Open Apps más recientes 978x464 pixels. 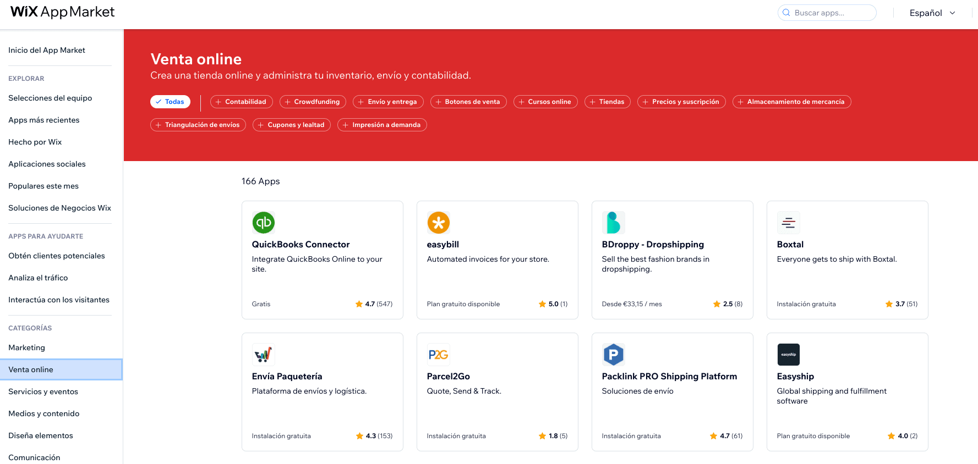pos(44,120)
